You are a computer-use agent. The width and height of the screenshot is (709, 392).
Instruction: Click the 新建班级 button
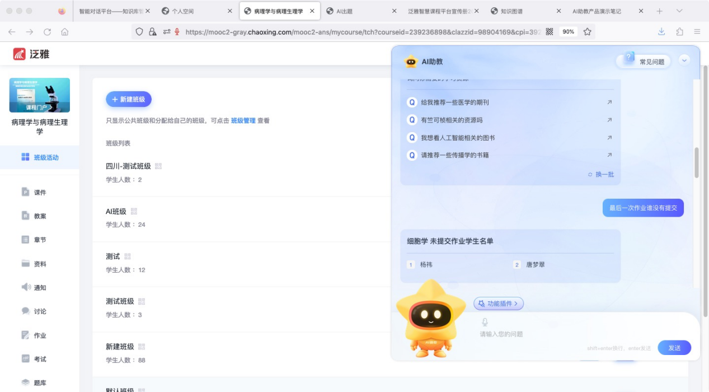(129, 99)
